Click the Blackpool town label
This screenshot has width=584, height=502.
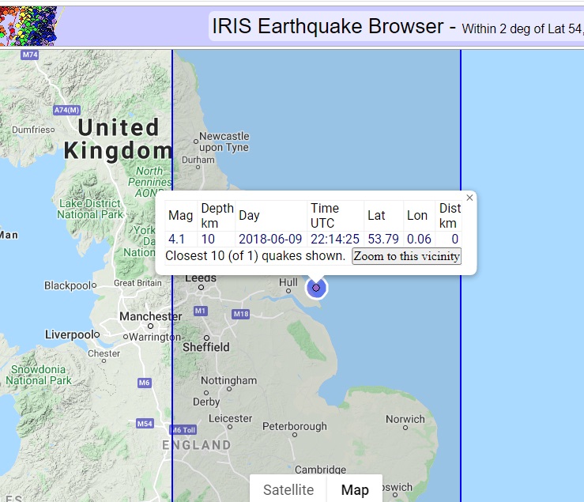coord(68,286)
